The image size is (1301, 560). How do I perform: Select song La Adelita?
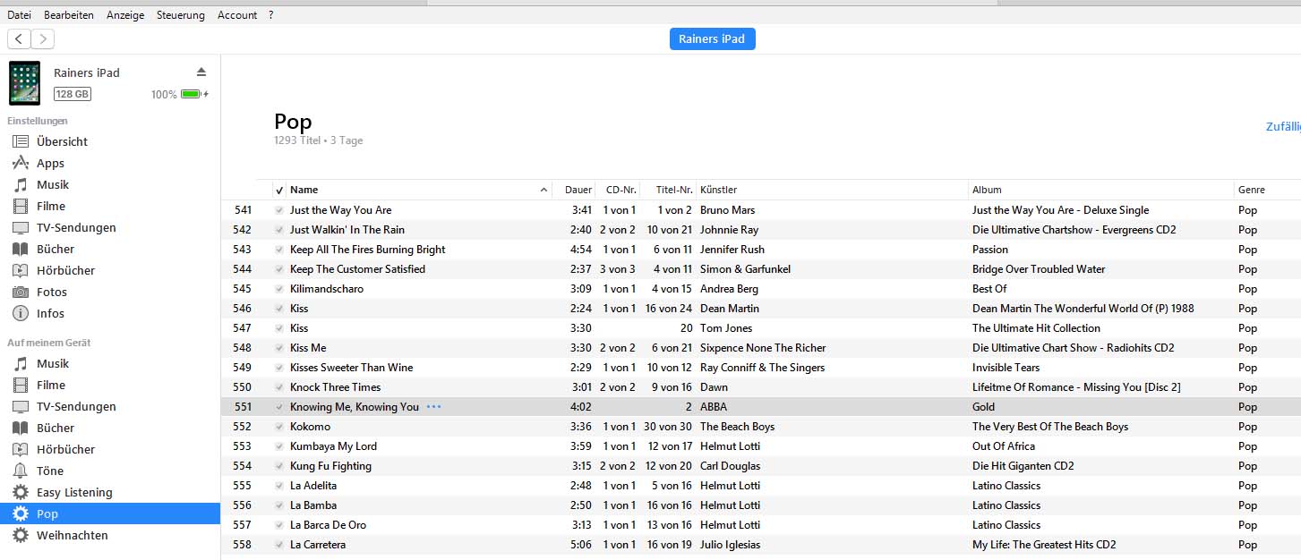313,486
